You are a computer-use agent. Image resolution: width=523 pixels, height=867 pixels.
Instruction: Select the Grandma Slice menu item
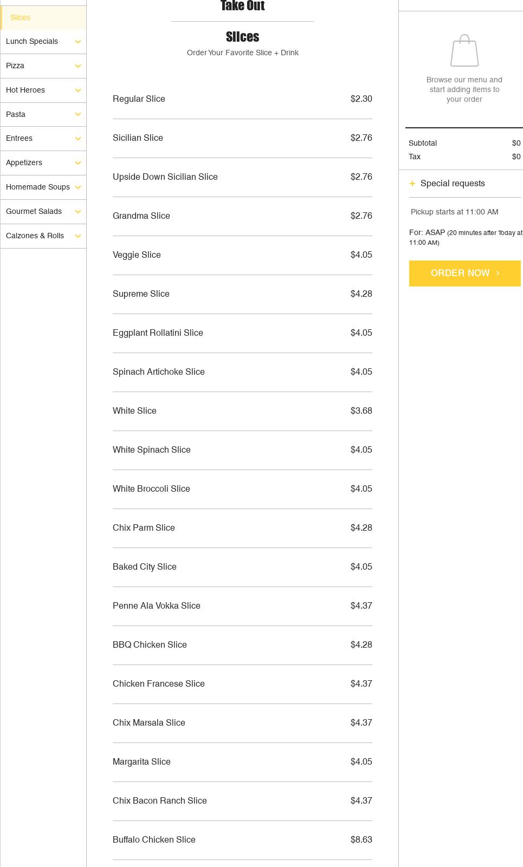141,216
